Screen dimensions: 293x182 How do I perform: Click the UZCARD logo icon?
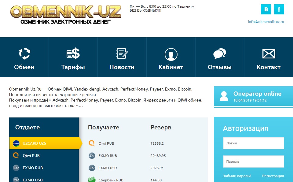pos(16,143)
